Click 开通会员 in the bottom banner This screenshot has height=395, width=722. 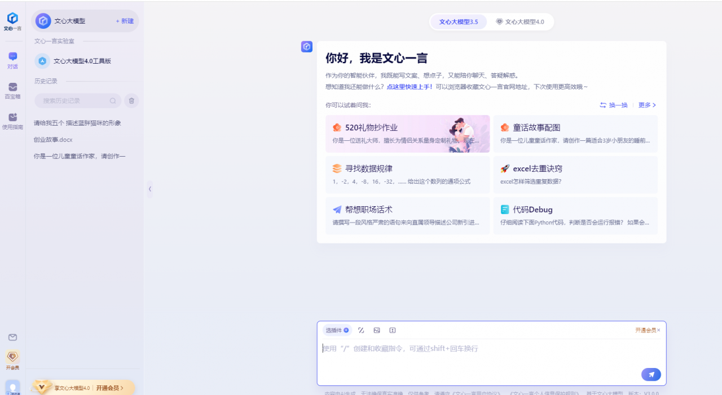pos(109,388)
